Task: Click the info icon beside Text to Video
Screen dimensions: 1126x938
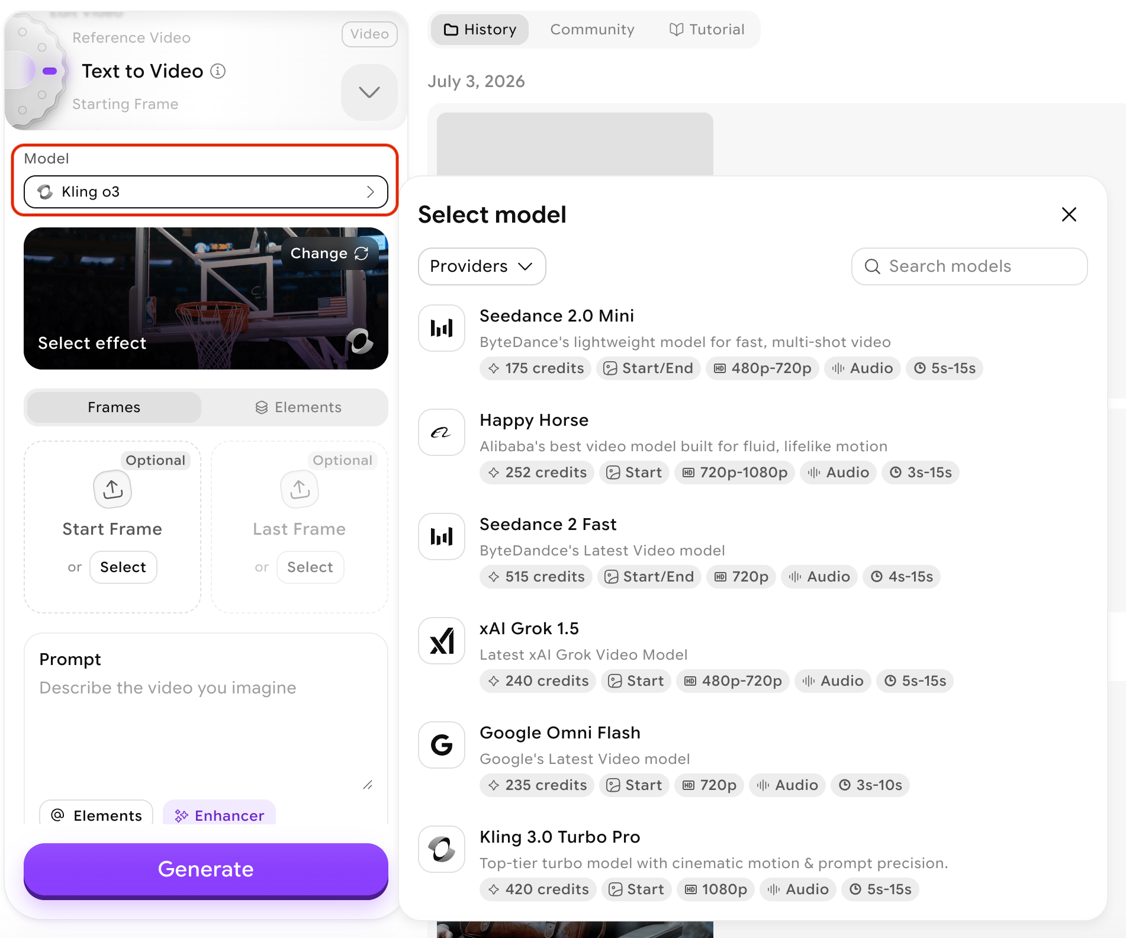Action: coord(218,71)
